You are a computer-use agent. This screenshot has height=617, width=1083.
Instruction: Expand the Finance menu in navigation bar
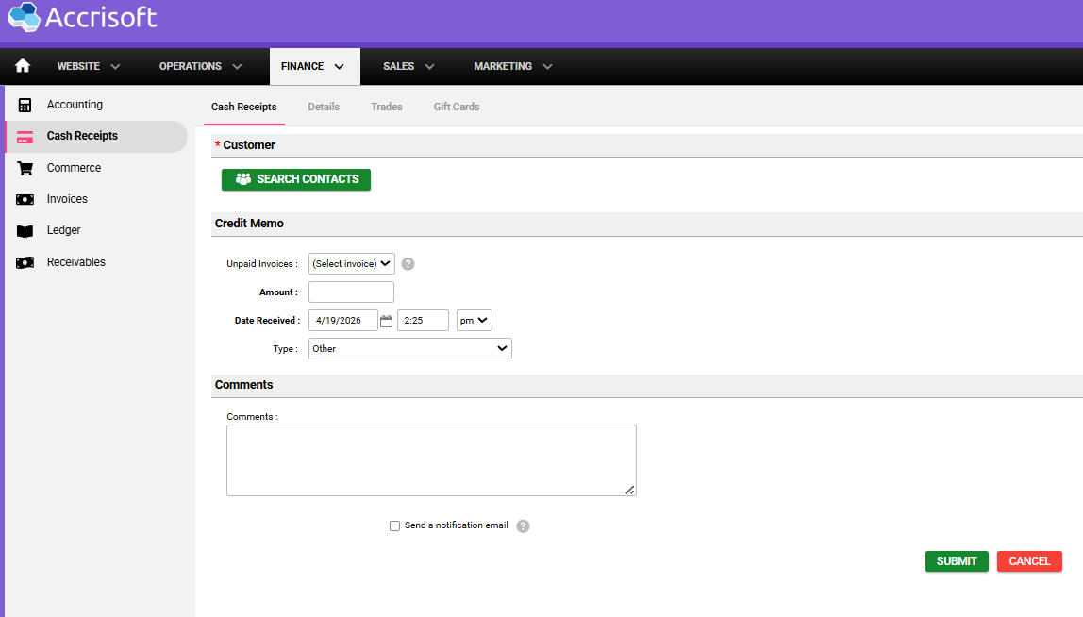click(x=313, y=66)
